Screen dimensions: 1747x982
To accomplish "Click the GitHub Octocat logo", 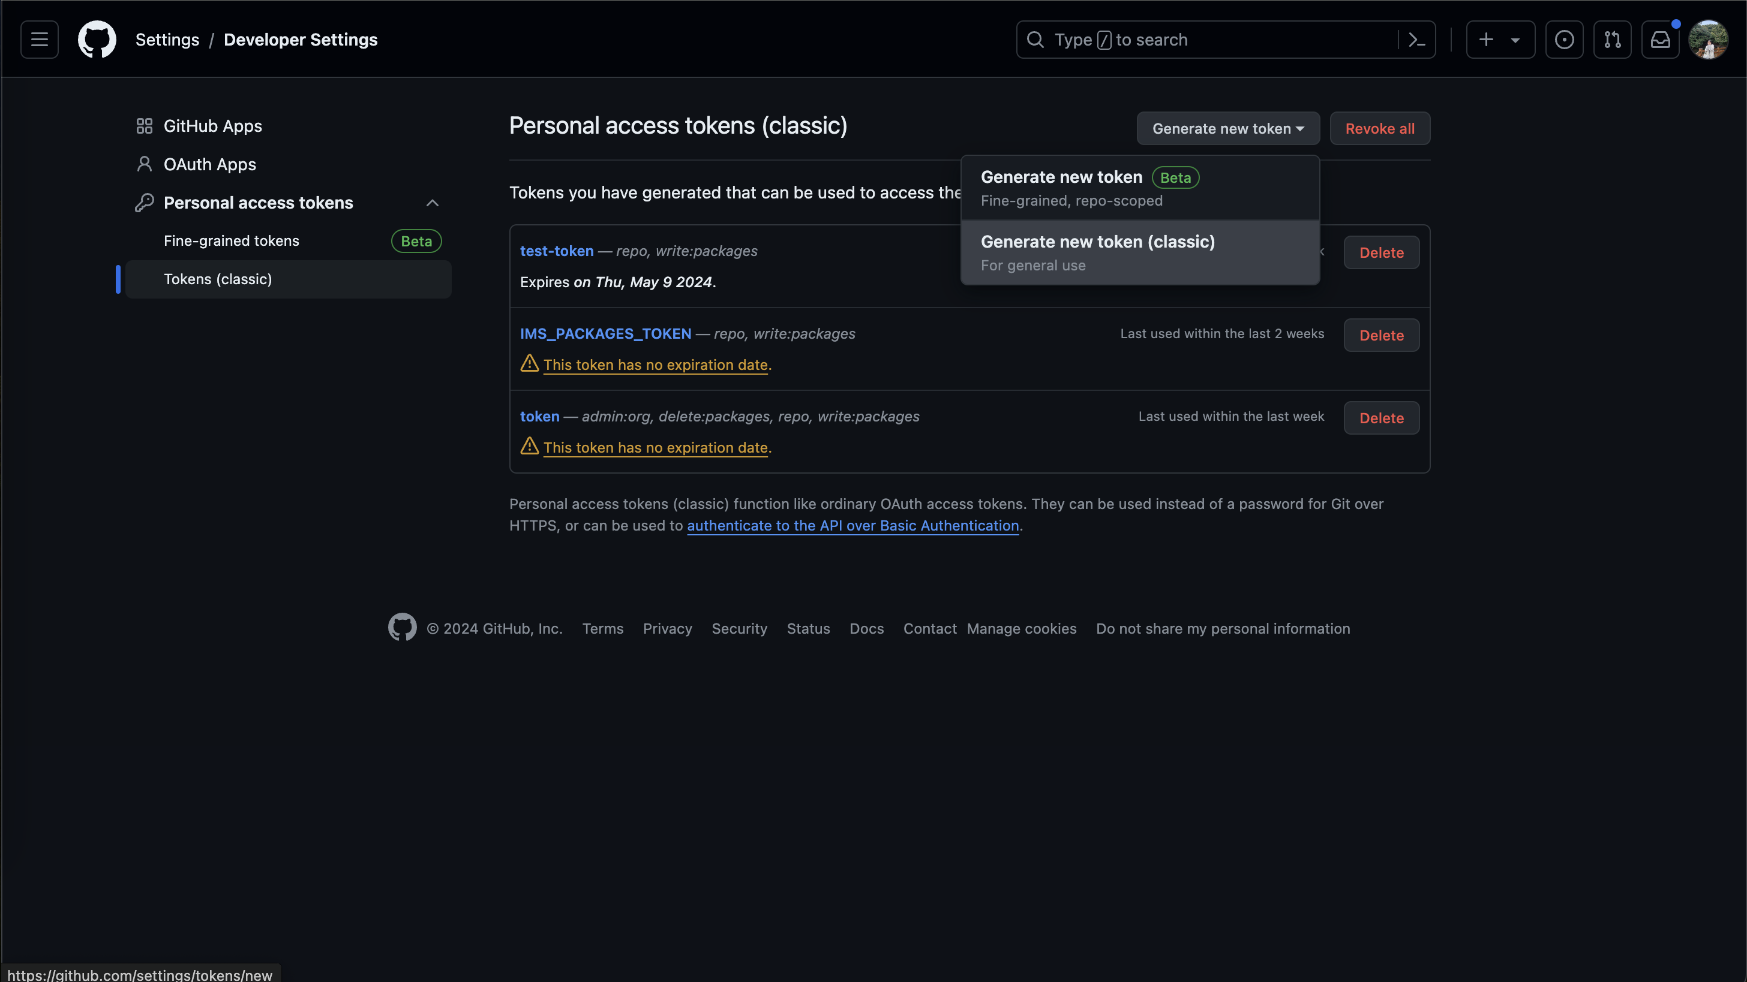I will 97,40.
